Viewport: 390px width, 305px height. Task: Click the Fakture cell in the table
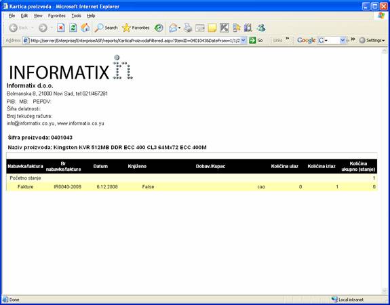pyautogui.click(x=25, y=186)
